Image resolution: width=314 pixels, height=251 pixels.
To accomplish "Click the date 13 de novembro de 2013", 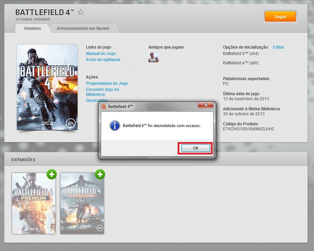I will point(246,99).
